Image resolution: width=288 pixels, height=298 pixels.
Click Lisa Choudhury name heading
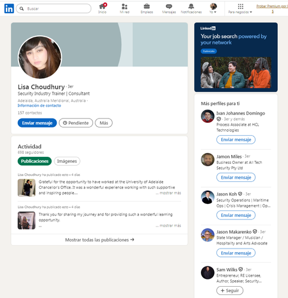point(41,87)
